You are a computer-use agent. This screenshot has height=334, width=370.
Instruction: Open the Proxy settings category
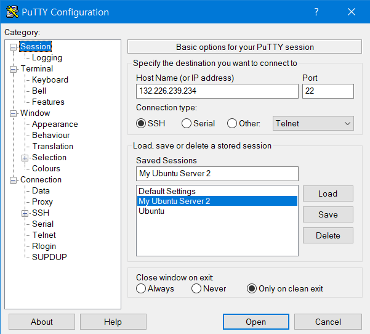click(42, 202)
